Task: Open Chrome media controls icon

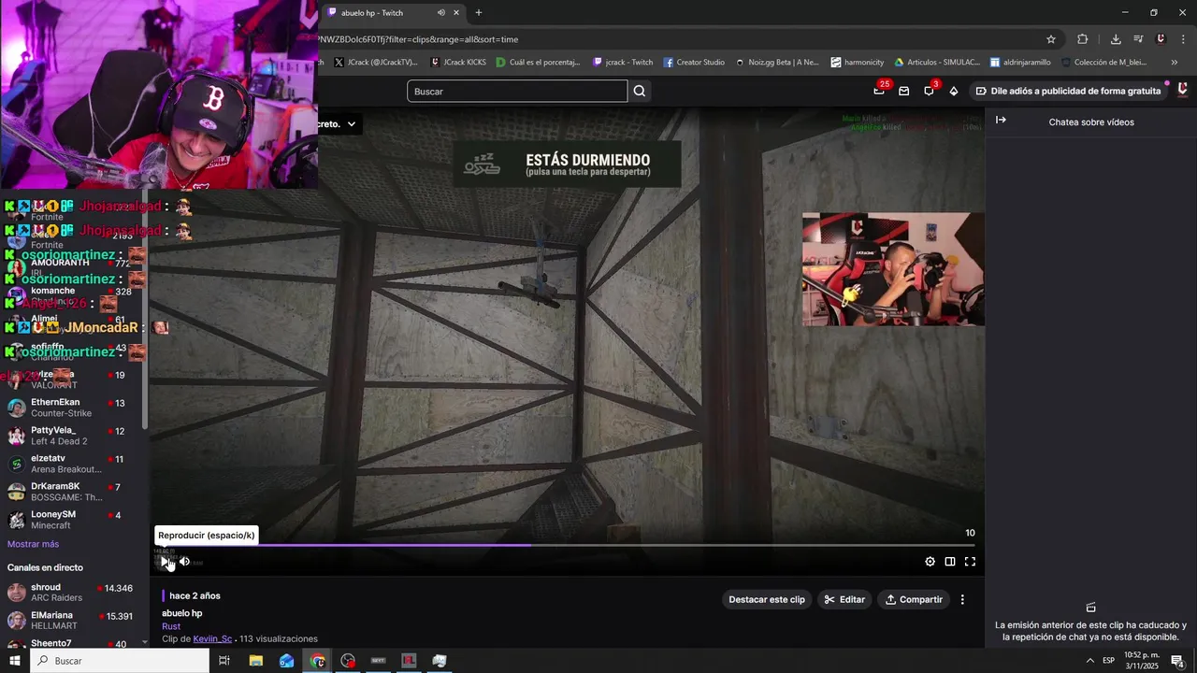Action: [x=1138, y=39]
